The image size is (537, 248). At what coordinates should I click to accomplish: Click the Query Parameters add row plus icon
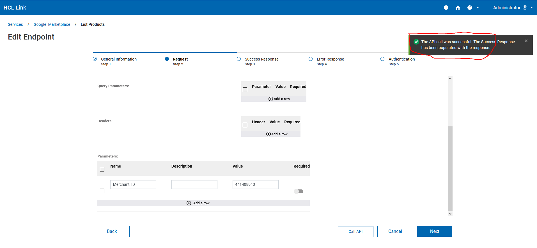tap(271, 99)
